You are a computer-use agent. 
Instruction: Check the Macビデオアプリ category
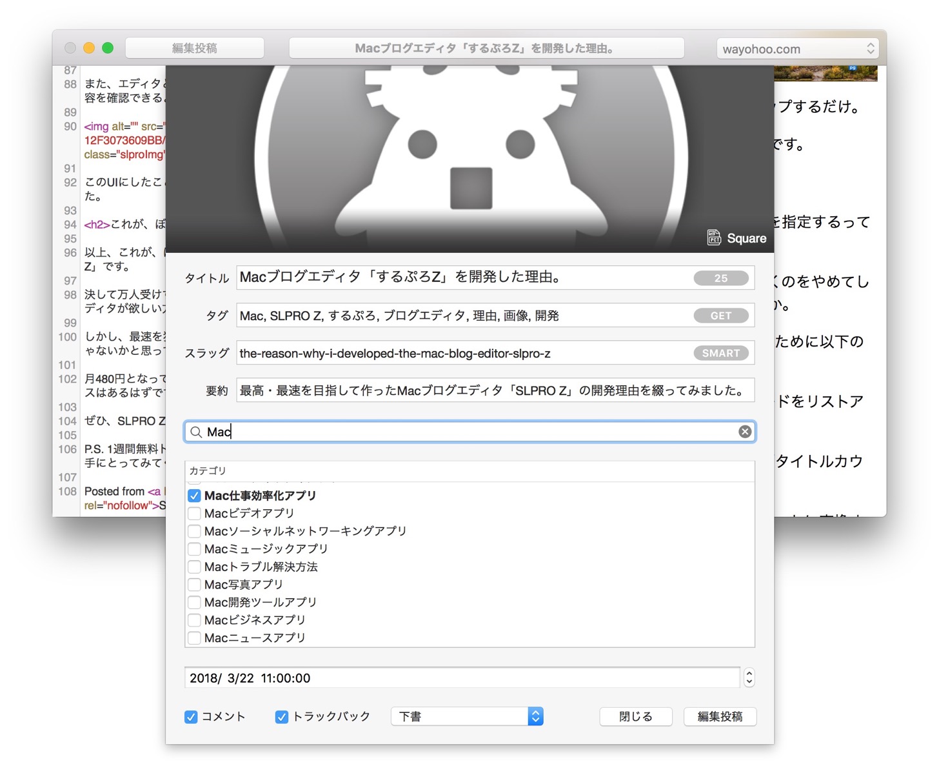[194, 514]
